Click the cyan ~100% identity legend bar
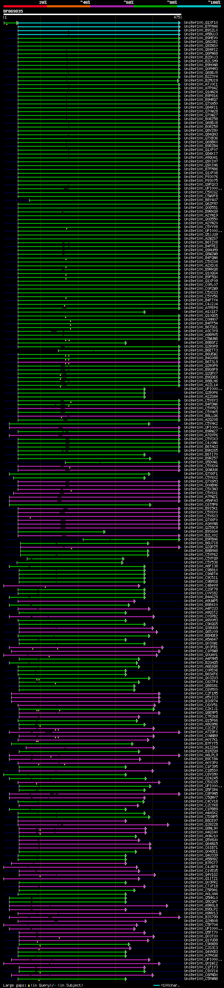Viewport: 224px width, 988px height. tap(199, 6)
